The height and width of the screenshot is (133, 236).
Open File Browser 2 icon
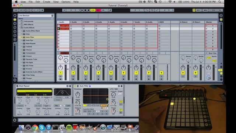point(15,31)
